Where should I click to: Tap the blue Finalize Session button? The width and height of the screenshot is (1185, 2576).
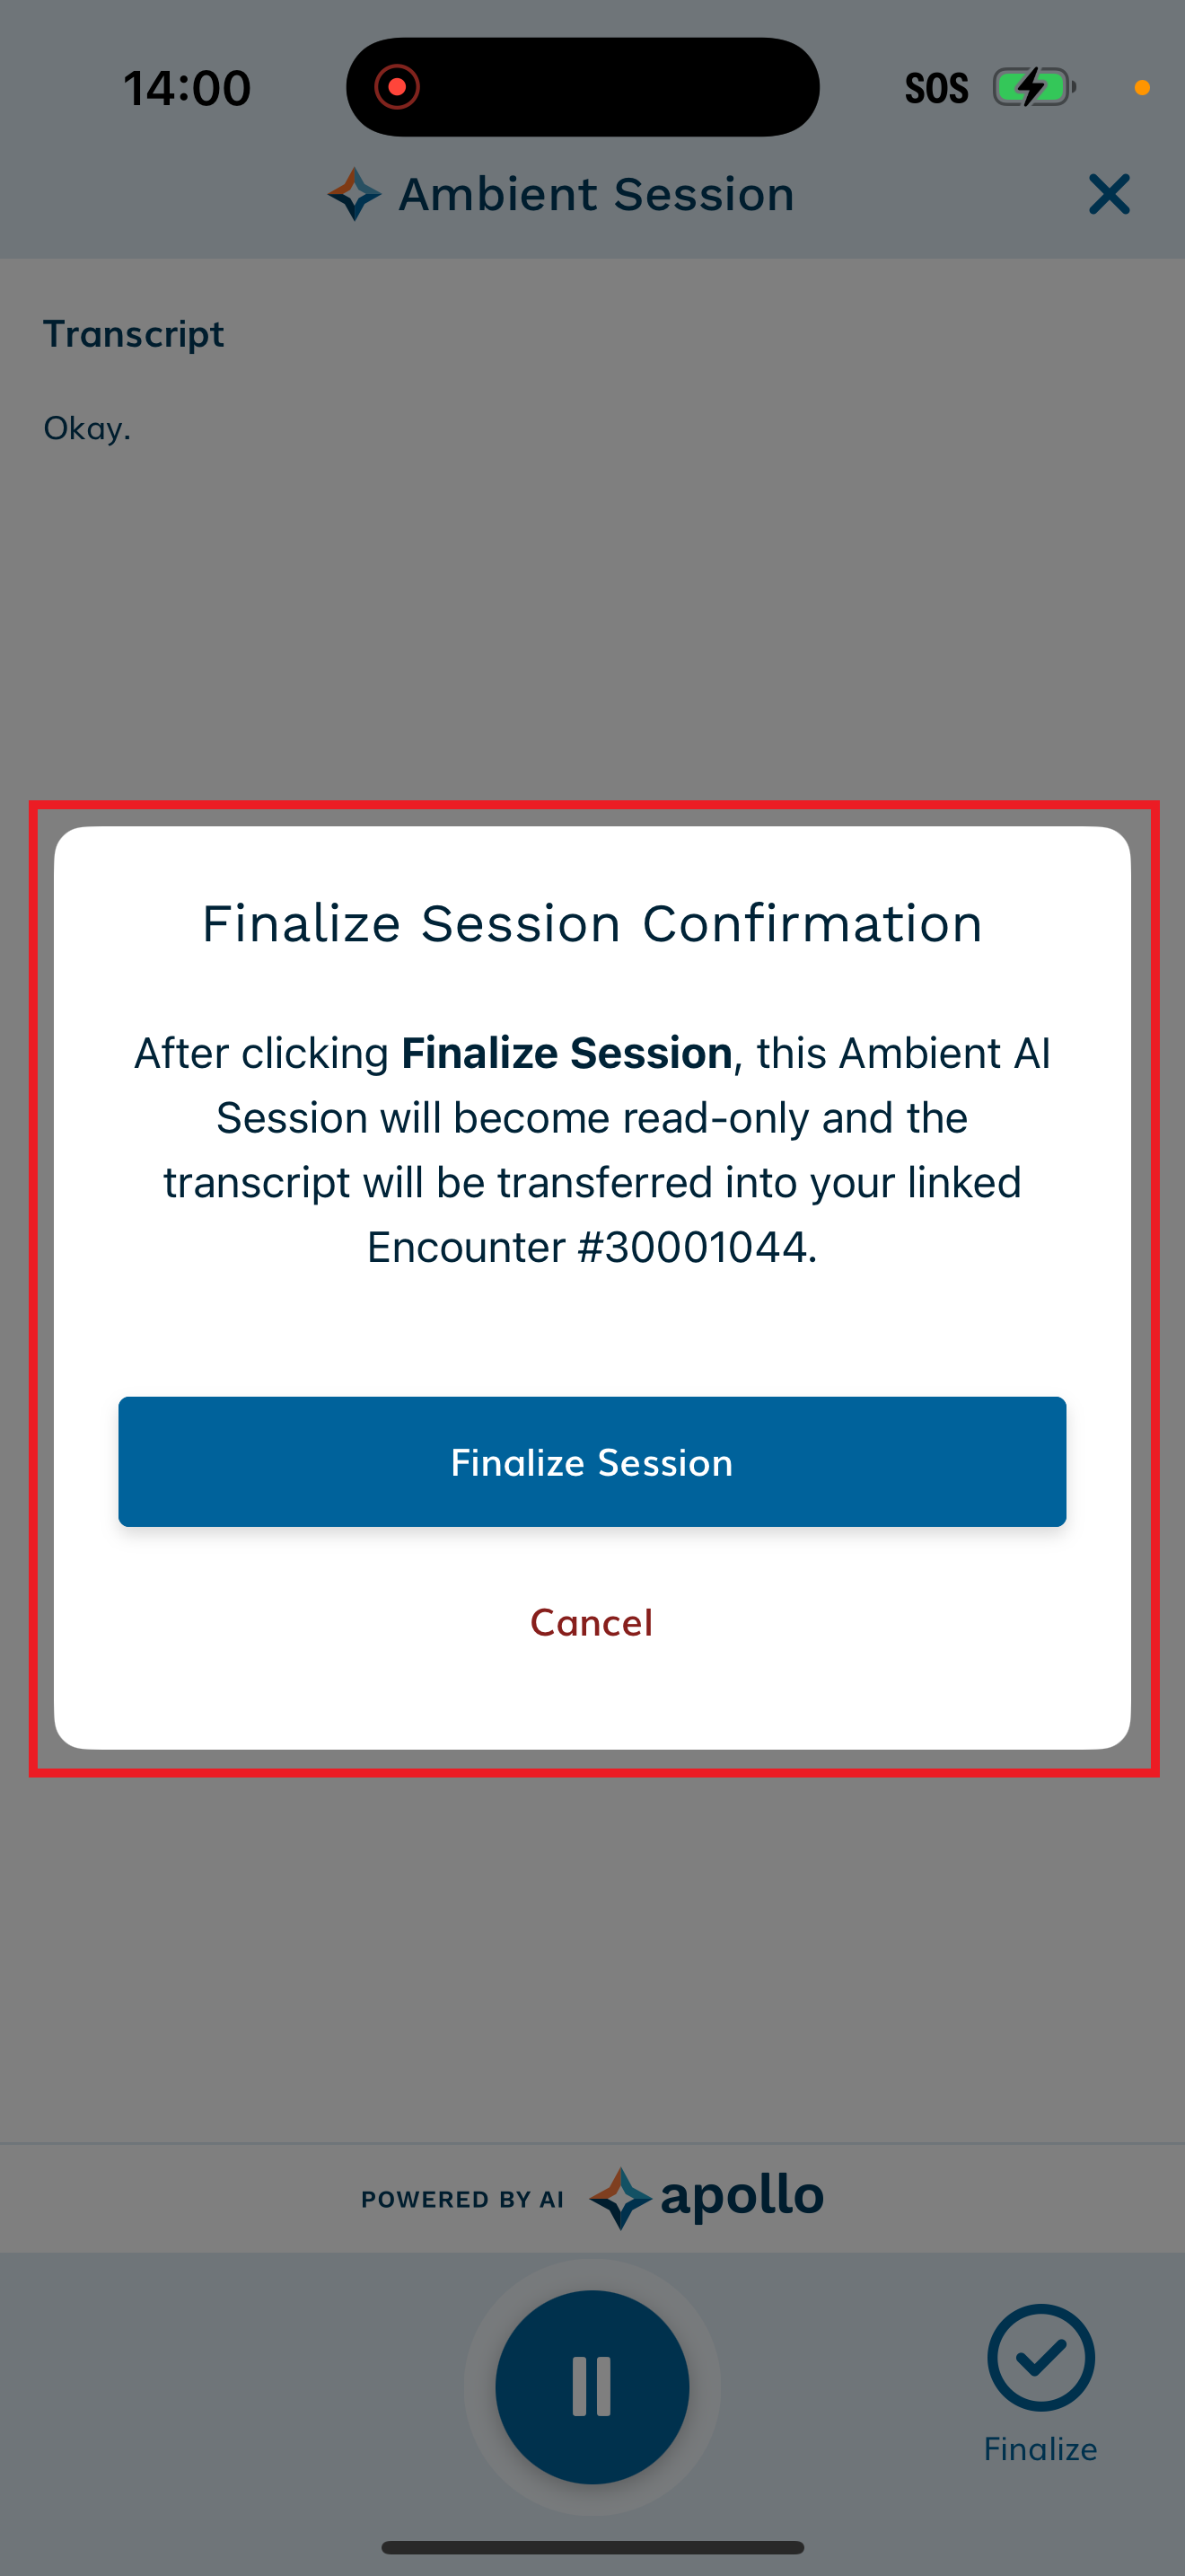[592, 1461]
